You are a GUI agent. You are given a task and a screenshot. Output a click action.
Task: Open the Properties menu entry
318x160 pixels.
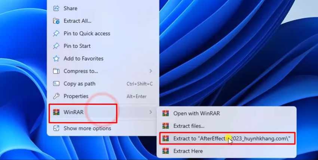103,96
